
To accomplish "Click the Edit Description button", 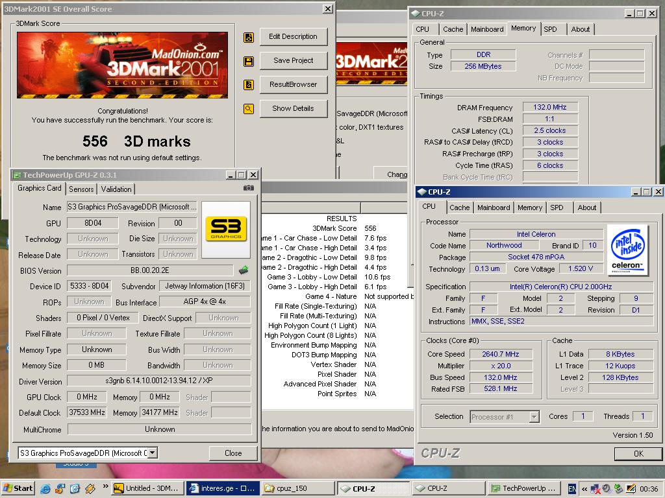I will (293, 37).
